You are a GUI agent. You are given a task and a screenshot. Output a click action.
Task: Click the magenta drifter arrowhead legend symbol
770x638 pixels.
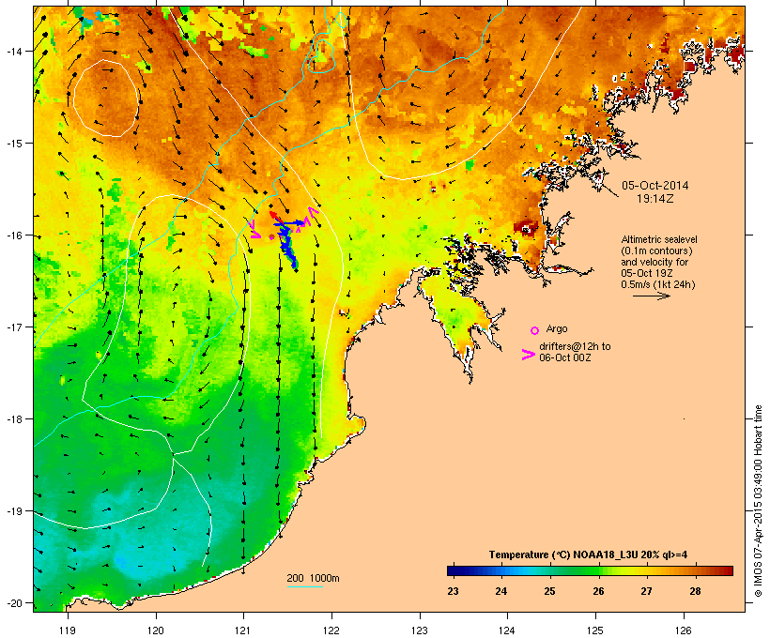(529, 355)
